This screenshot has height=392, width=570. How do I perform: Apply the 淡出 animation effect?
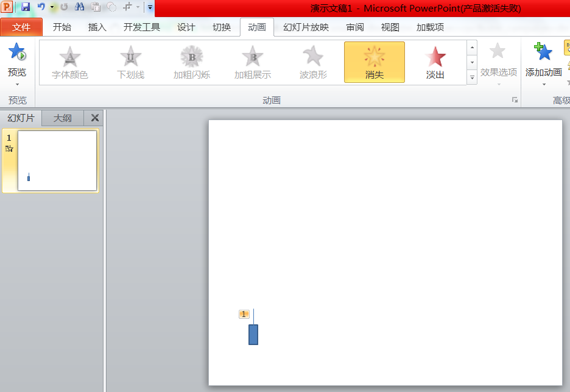435,62
